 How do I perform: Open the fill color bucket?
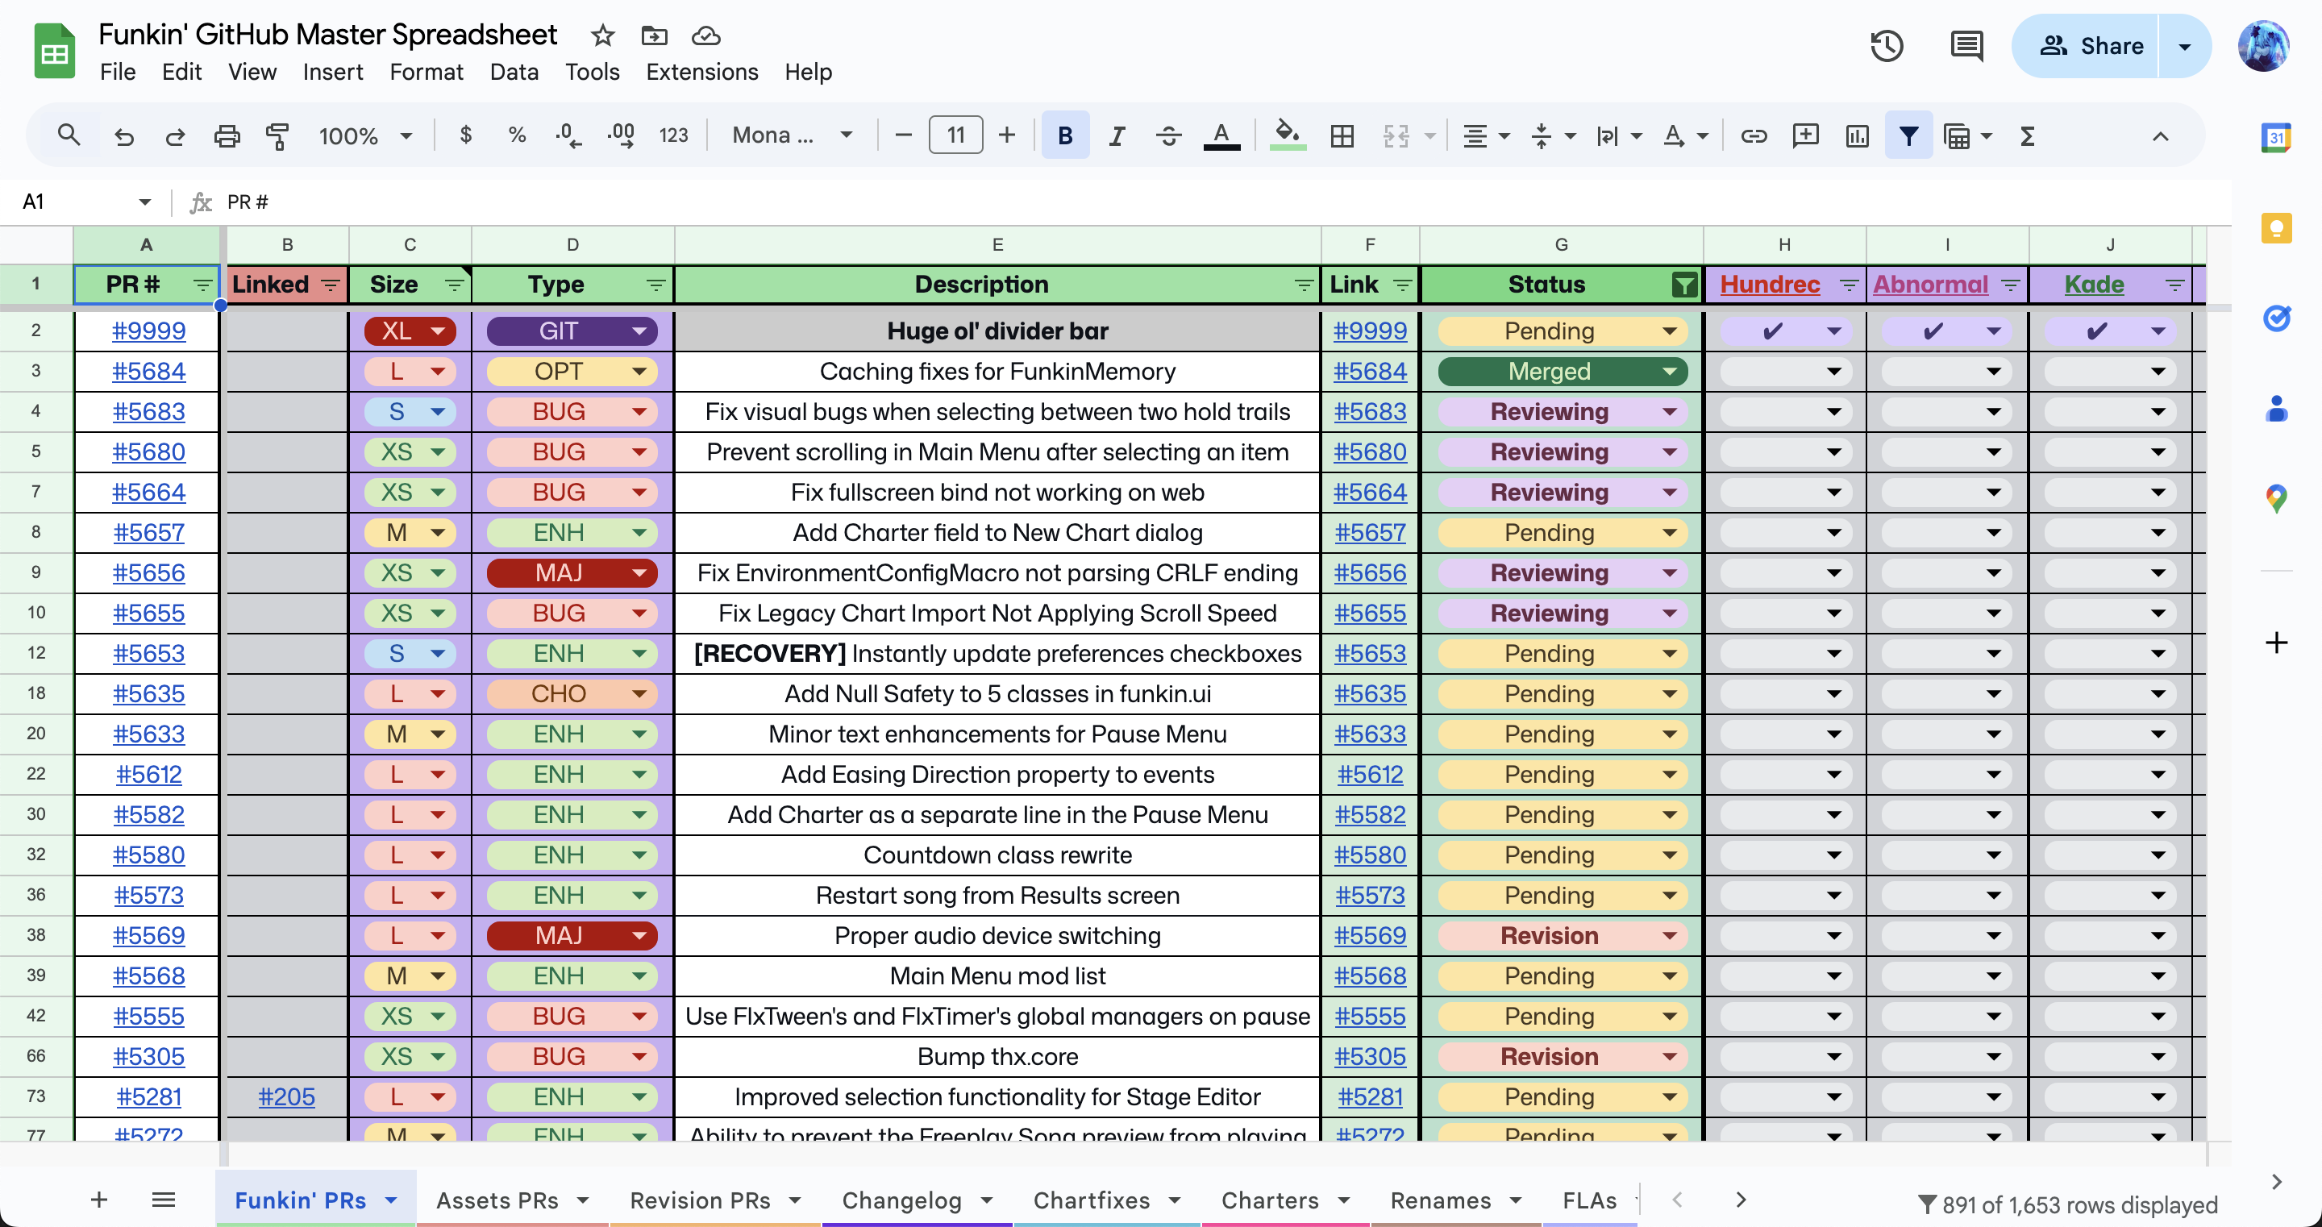(1288, 135)
